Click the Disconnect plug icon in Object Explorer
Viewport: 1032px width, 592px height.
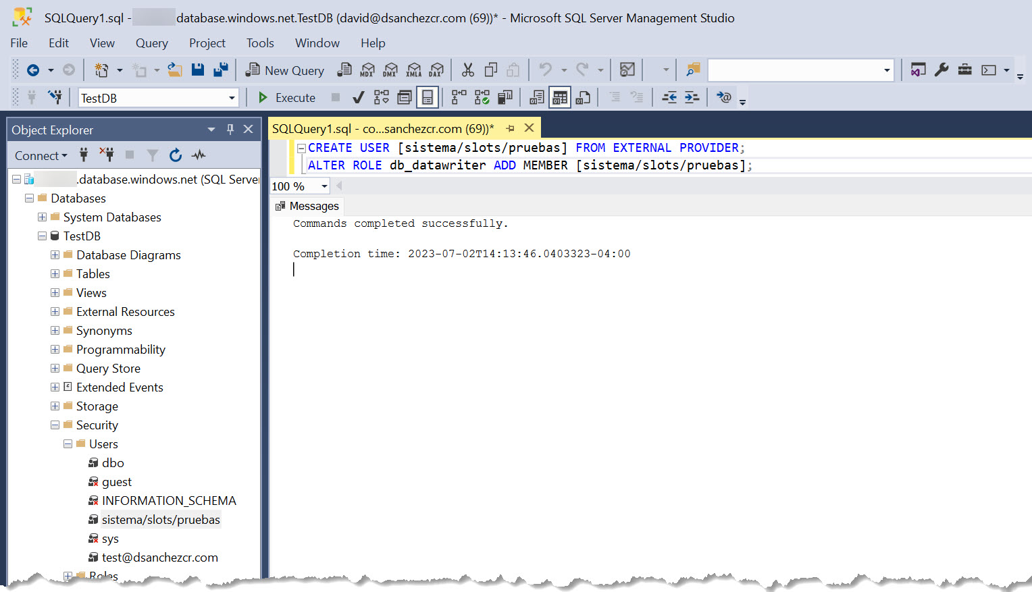pos(107,155)
